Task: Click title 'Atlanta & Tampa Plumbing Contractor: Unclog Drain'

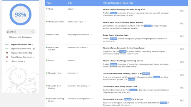Action: point(124,9)
